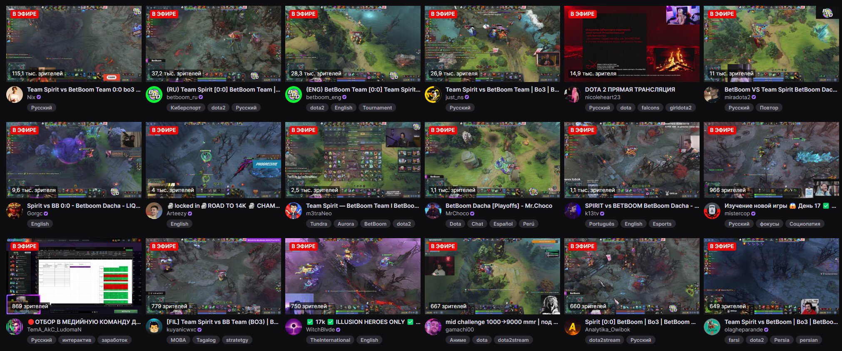This screenshot has width=842, height=351.
Task: Click m3traNeo profile avatar
Action: point(294,211)
